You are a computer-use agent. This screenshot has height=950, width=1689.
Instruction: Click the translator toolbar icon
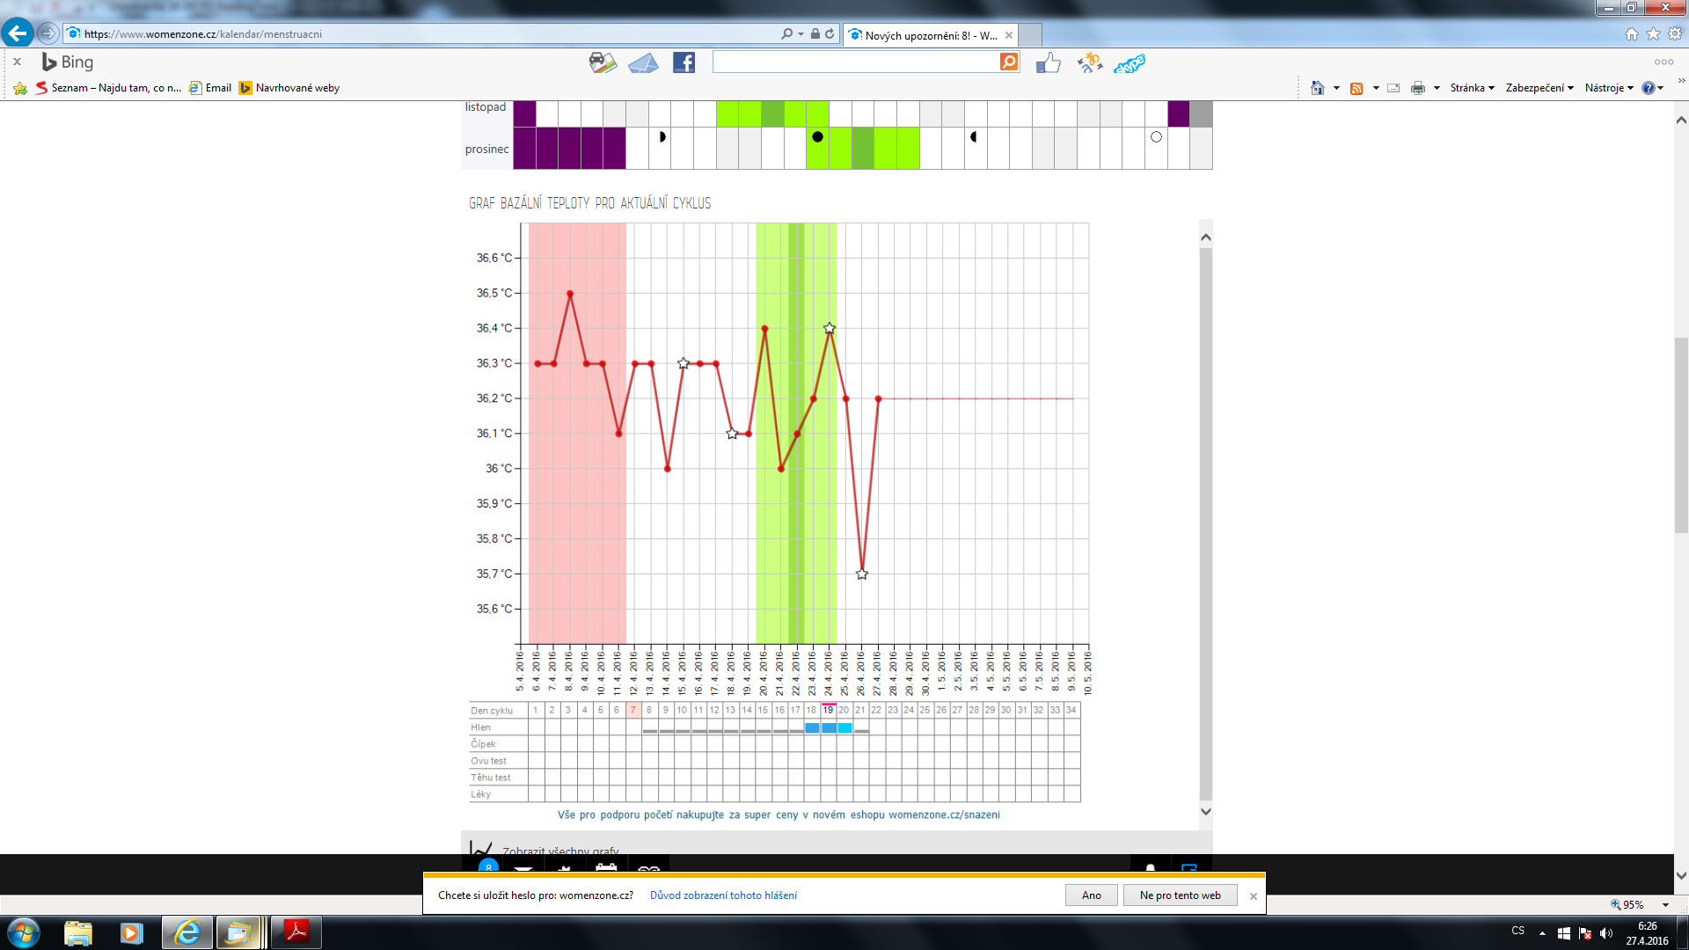1089,62
